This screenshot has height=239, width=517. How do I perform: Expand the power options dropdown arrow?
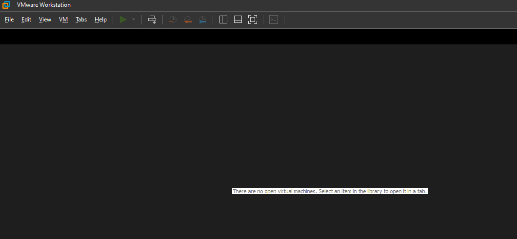point(134,20)
